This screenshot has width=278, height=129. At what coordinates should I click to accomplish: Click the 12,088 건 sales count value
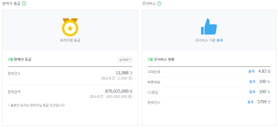(124, 73)
